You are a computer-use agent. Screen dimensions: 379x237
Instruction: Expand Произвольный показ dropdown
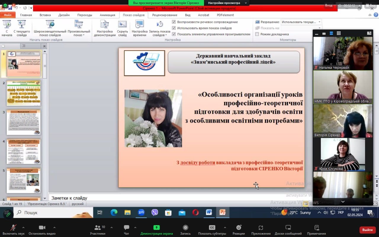pyautogui.click(x=79, y=28)
